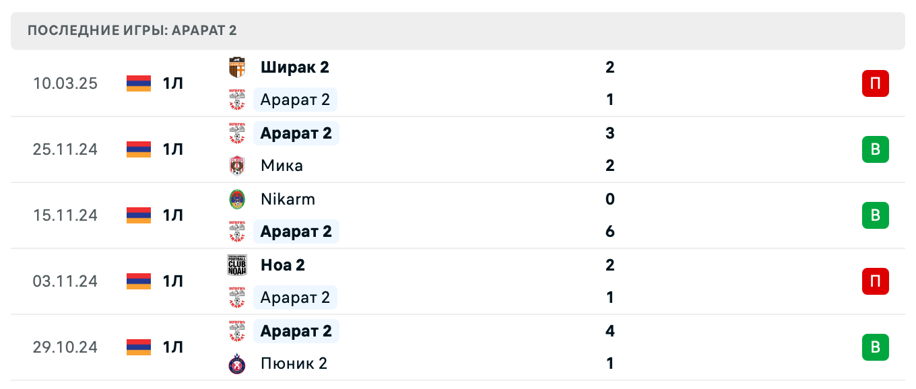Select the date 25.11.24
Viewport: 916px width, 389px height.
(x=65, y=149)
